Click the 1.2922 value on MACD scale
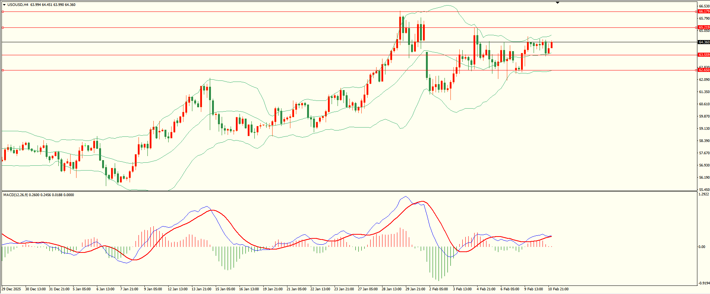 point(704,194)
